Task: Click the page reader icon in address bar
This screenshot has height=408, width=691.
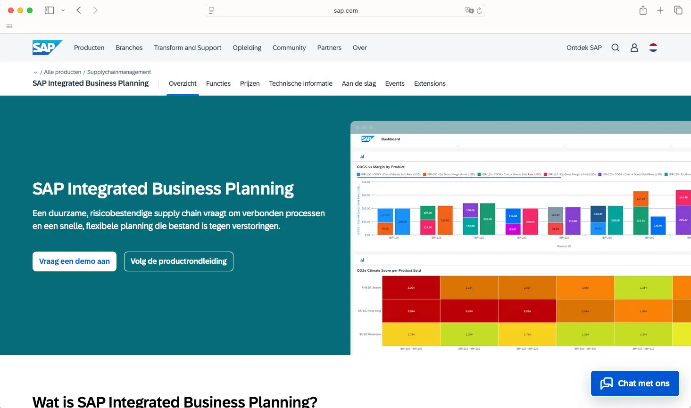Action: pyautogui.click(x=211, y=10)
